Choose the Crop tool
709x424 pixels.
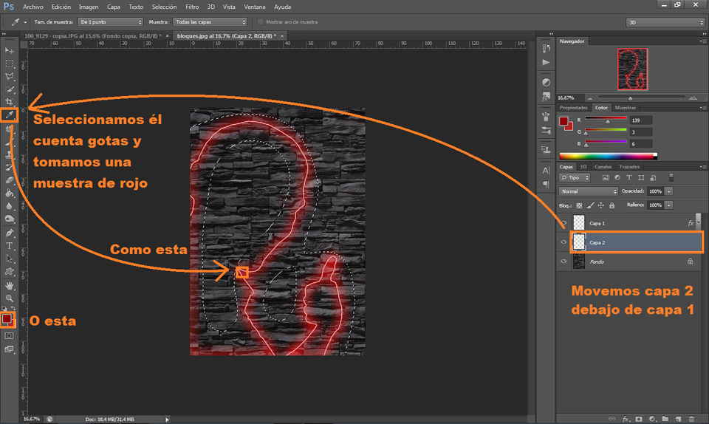10,101
